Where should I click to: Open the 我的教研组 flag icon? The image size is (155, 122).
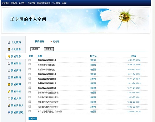9,112
